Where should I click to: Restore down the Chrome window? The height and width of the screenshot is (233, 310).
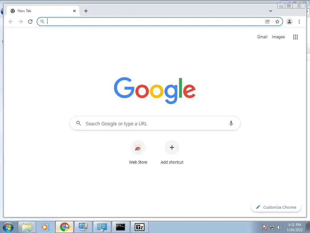pos(289,6)
